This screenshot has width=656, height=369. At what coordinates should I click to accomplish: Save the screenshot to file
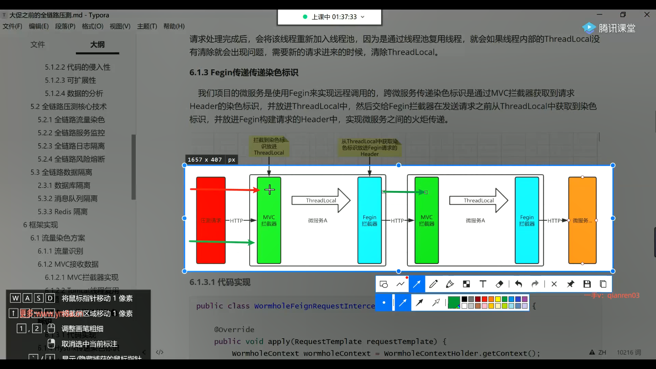coord(587,284)
